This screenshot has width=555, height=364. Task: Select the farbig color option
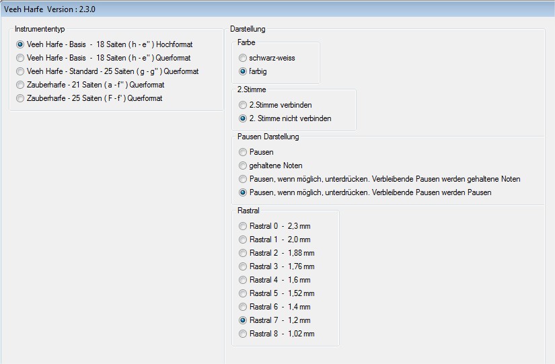click(243, 71)
